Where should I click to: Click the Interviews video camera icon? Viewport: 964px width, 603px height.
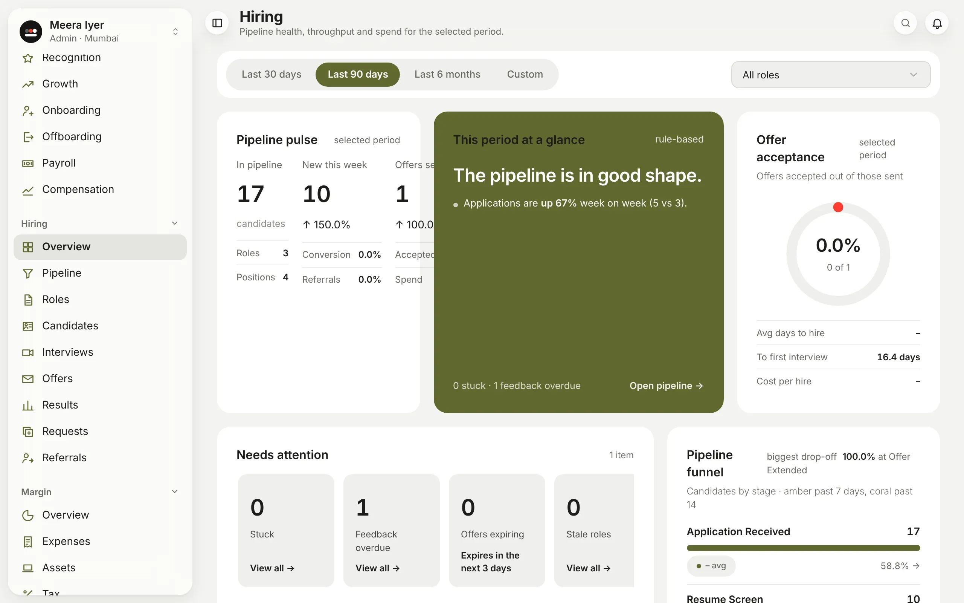pos(28,352)
